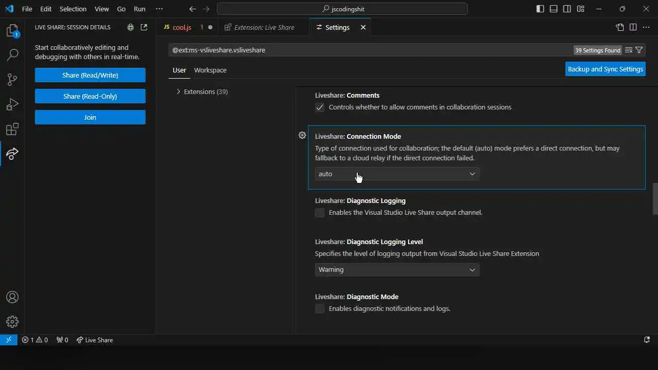Screen dimensions: 658x370
Task: Click the jscodingshit command center search box
Action: 342,9
